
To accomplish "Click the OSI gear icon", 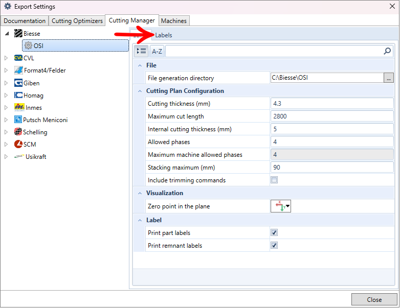I will pos(28,45).
